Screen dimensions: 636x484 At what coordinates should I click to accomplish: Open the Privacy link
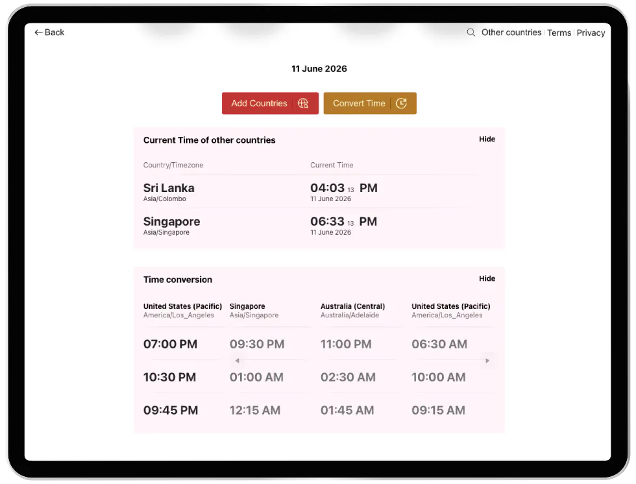(591, 33)
